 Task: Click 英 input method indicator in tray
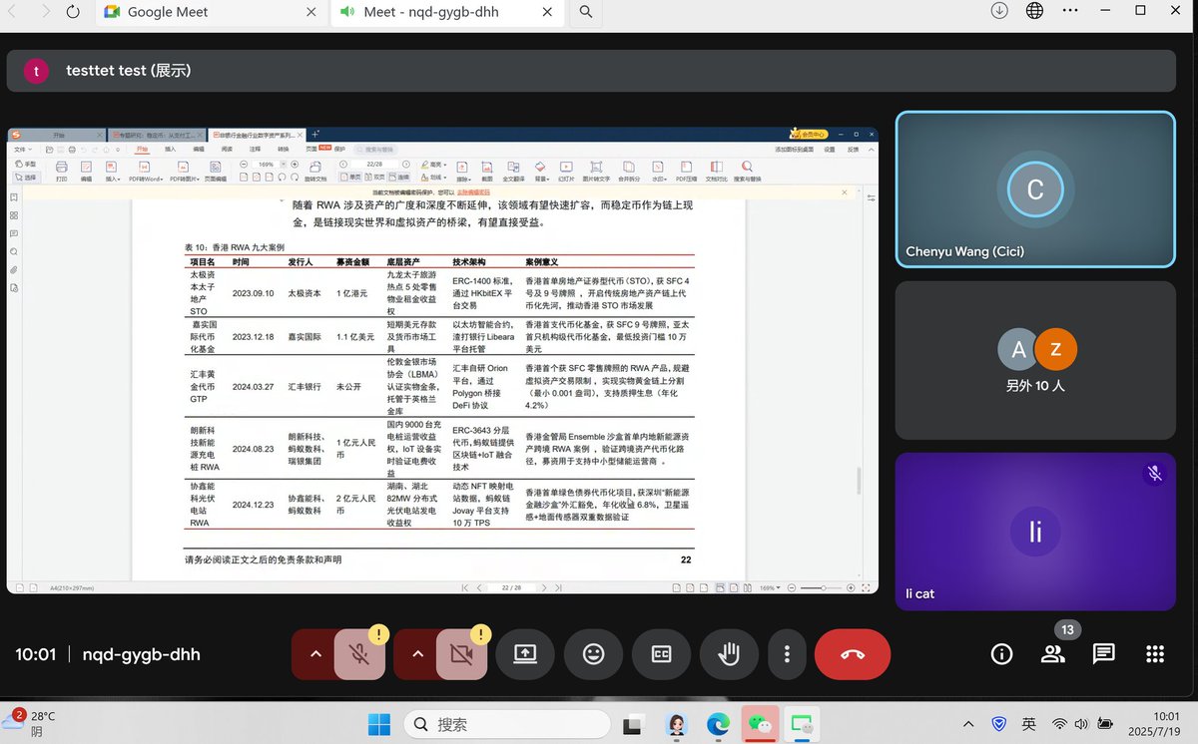click(x=1028, y=724)
